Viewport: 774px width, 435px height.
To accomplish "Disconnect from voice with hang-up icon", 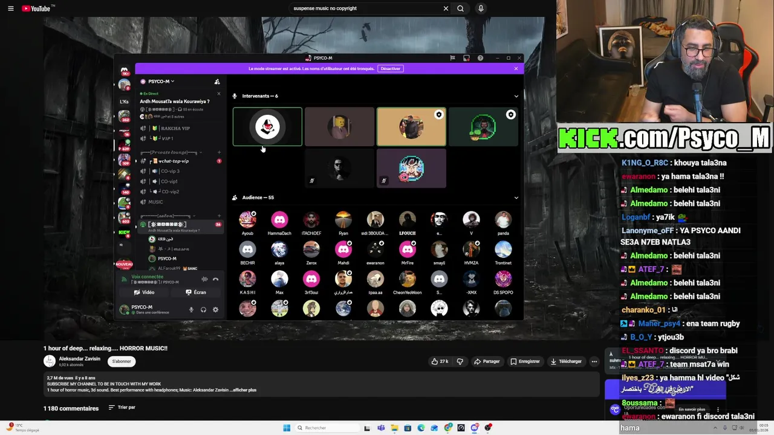I will point(215,279).
